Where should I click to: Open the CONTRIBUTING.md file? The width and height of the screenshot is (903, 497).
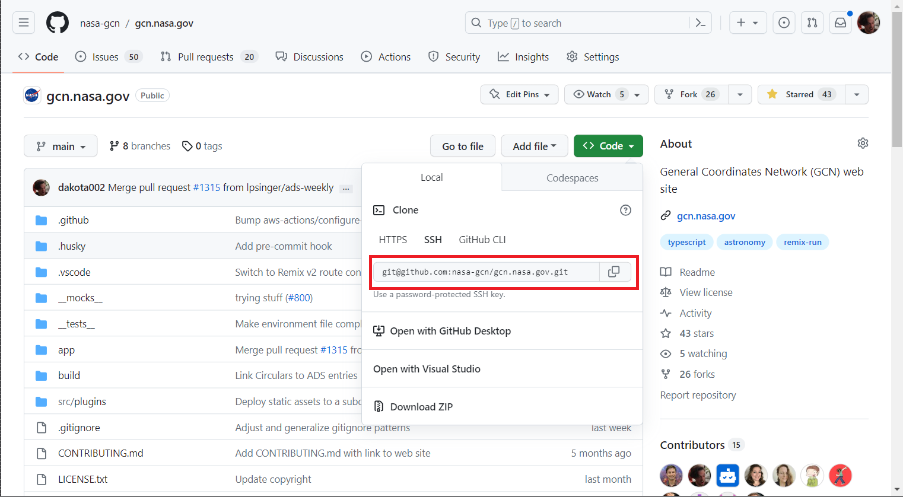click(101, 453)
